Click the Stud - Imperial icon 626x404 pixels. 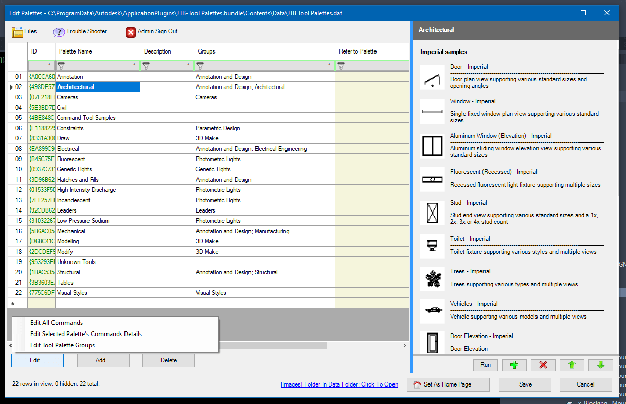click(x=432, y=213)
